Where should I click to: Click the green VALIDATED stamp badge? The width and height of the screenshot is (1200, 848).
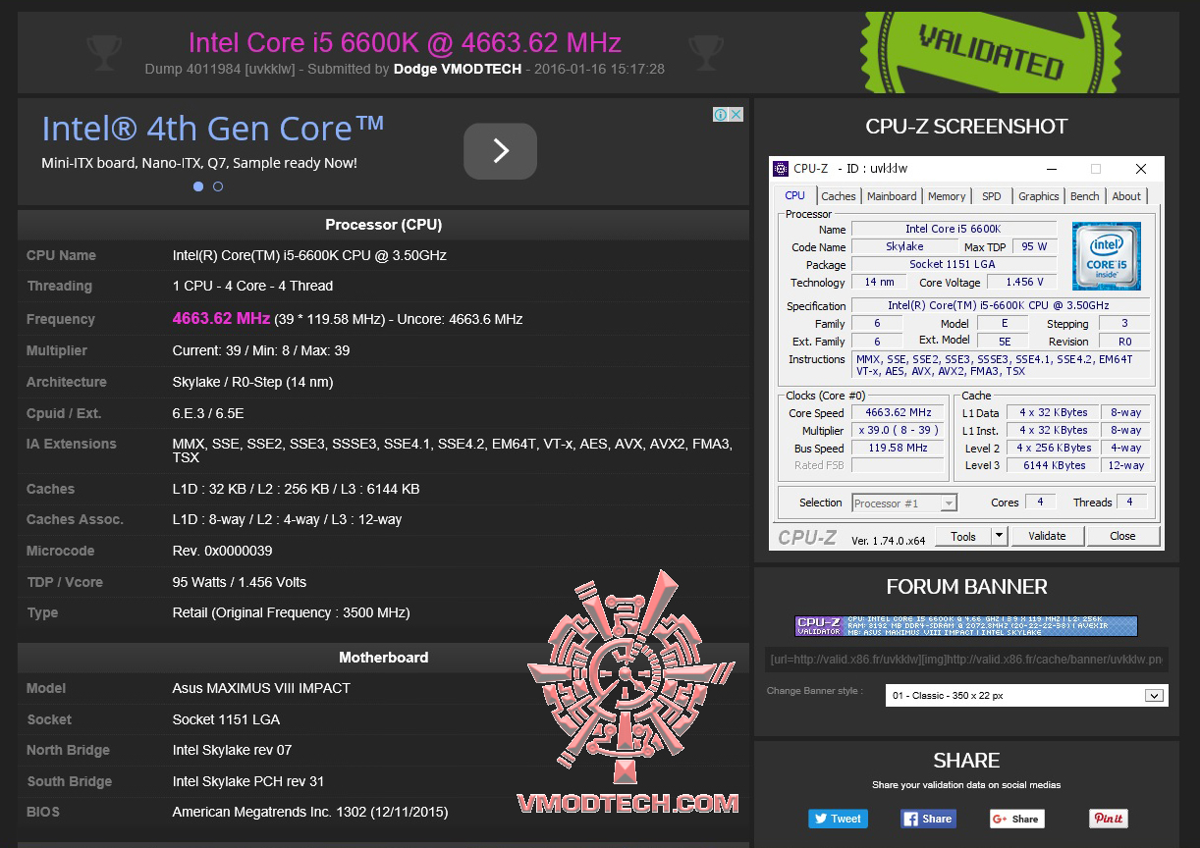(990, 53)
